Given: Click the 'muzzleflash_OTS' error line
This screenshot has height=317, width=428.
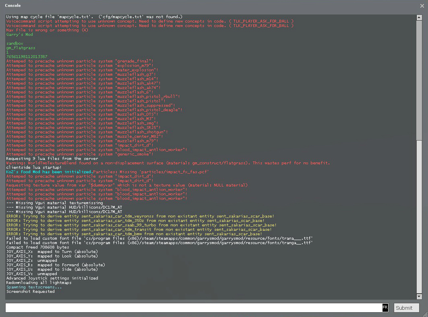Looking at the screenshot, I should click(82, 114).
